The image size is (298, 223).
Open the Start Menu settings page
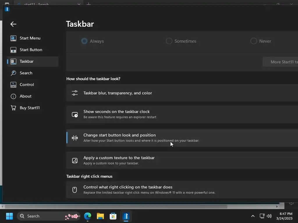pyautogui.click(x=33, y=38)
